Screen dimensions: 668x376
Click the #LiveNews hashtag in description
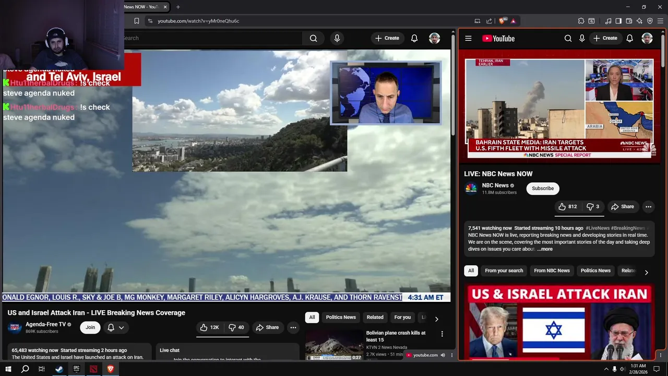click(x=598, y=228)
